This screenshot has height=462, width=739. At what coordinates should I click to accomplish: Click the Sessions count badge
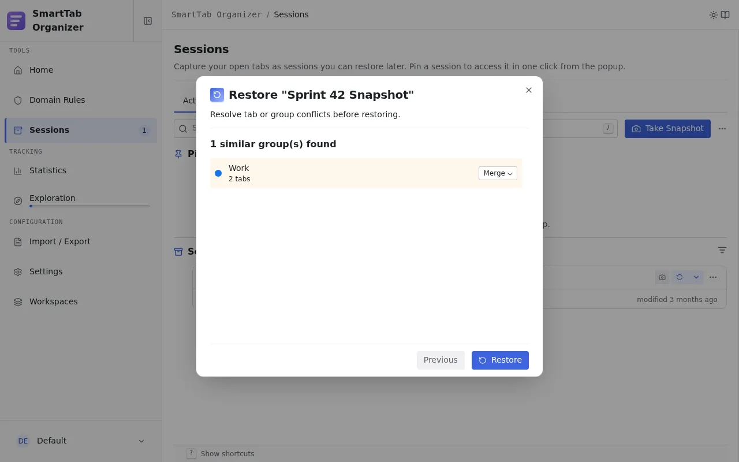144,131
